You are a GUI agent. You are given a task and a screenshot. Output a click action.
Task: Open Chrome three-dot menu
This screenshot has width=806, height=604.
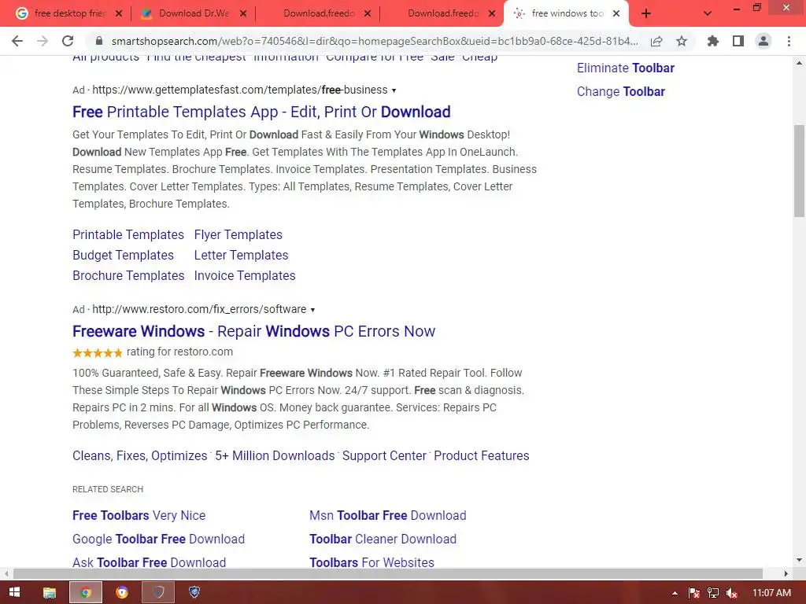(x=789, y=41)
